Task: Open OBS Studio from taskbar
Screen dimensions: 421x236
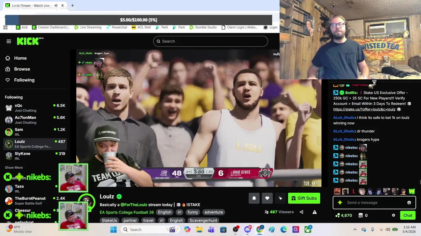Action: 235,229
